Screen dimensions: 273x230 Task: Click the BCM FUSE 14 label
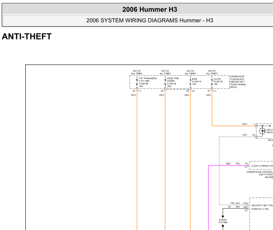(196, 82)
